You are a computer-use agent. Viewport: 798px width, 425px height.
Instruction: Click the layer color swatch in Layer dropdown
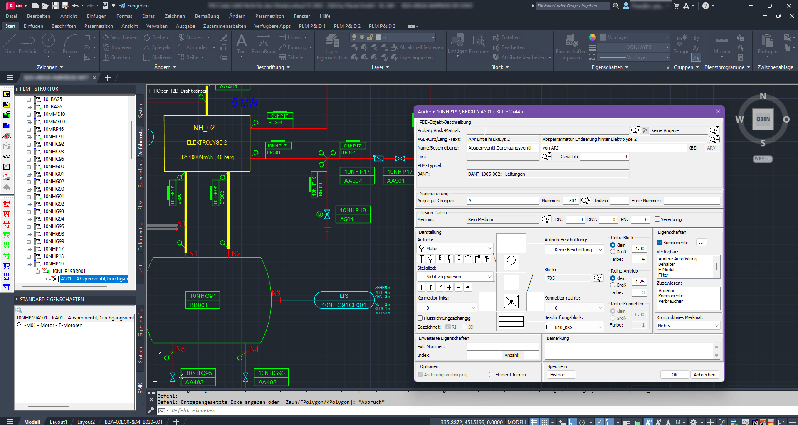click(378, 37)
